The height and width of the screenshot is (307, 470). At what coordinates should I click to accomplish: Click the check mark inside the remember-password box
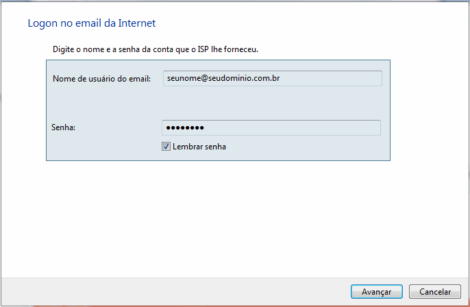tap(166, 147)
